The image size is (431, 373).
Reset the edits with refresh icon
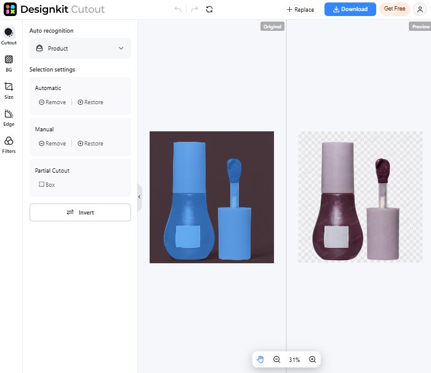(x=209, y=9)
